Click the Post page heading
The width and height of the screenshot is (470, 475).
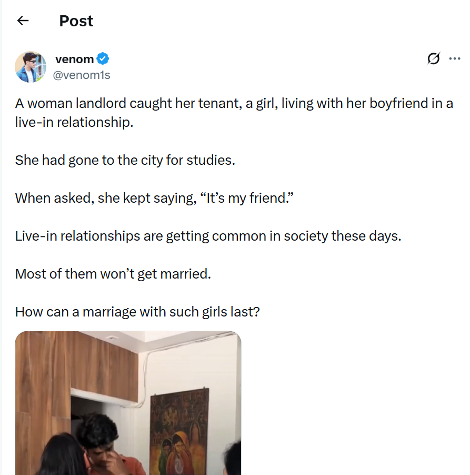[x=76, y=21]
